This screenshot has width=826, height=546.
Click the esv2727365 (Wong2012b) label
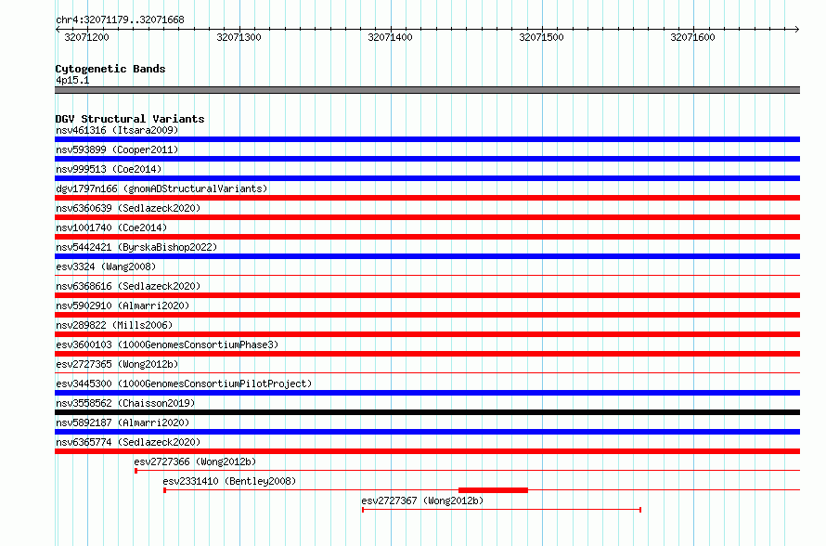click(117, 364)
